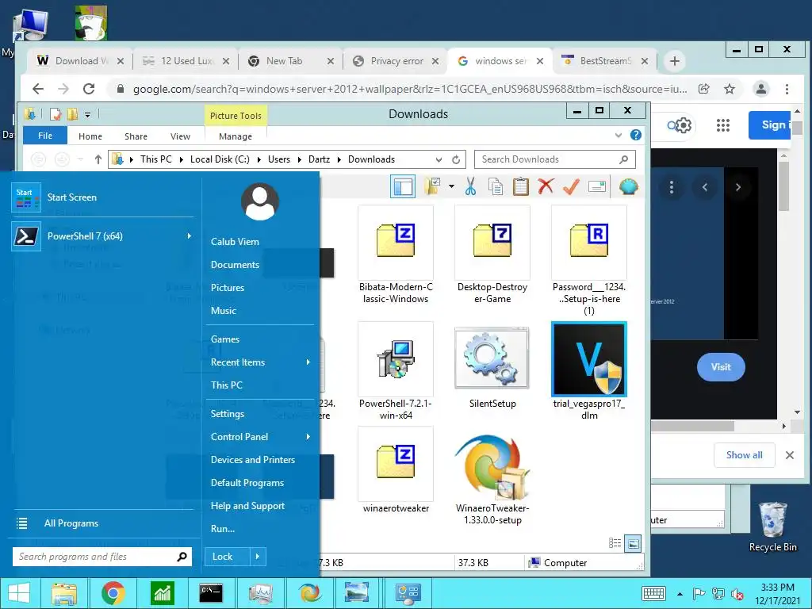Open Chrome three-dot menu
Image resolution: width=812 pixels, height=609 pixels.
(x=787, y=89)
